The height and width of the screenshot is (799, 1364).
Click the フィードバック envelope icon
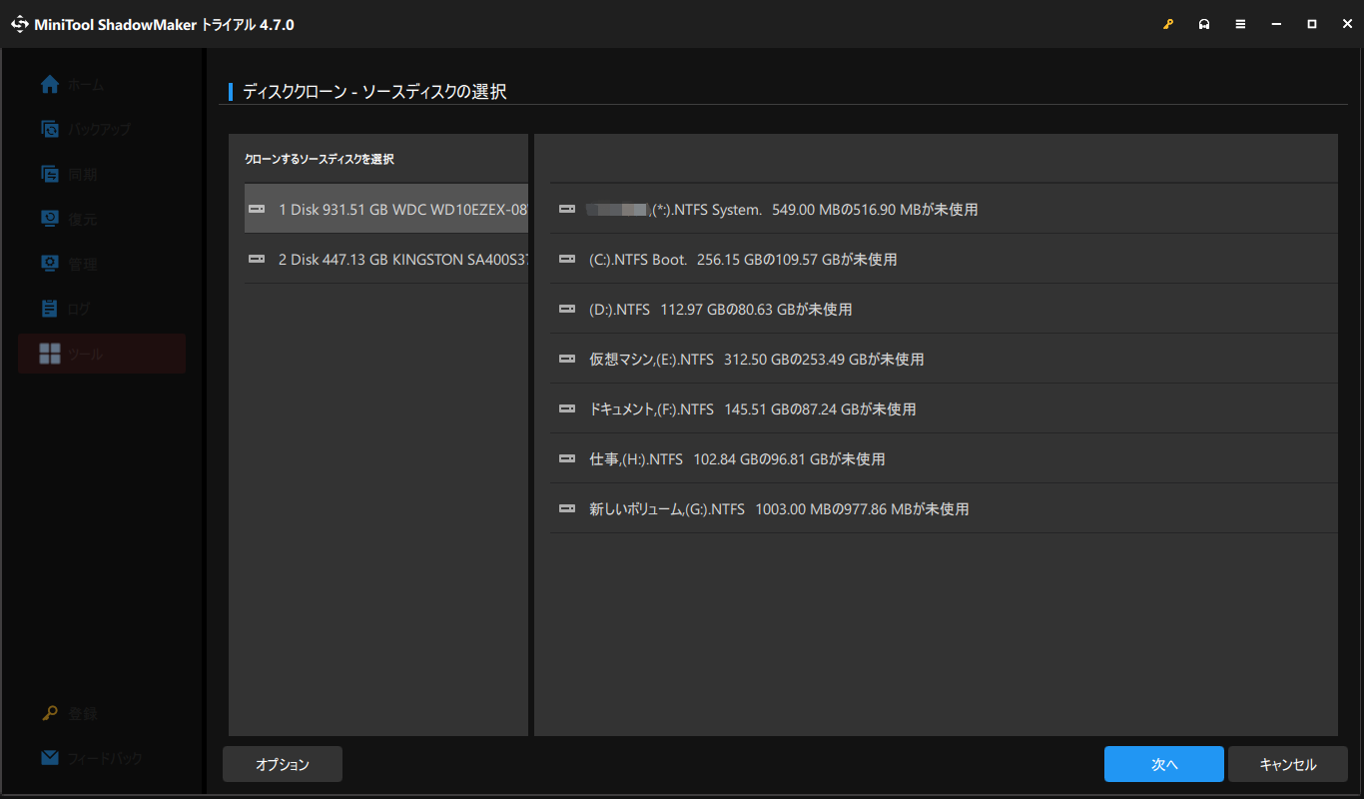click(50, 758)
